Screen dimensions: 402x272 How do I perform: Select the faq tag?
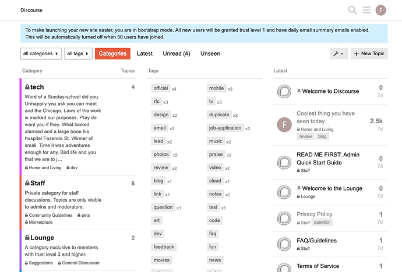[x=213, y=234]
